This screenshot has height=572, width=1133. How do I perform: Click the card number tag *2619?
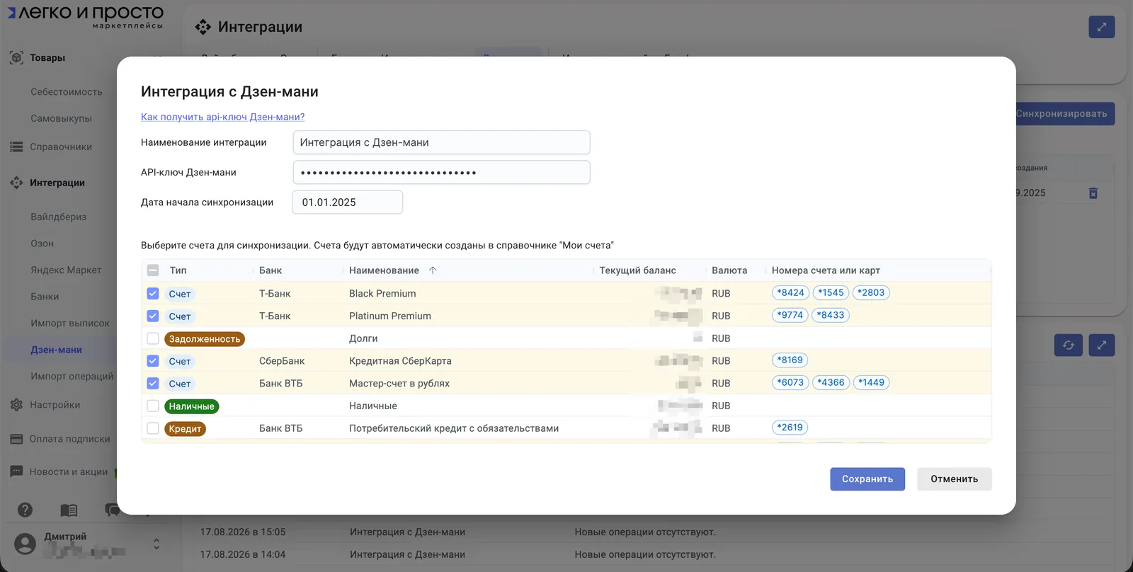tap(790, 428)
